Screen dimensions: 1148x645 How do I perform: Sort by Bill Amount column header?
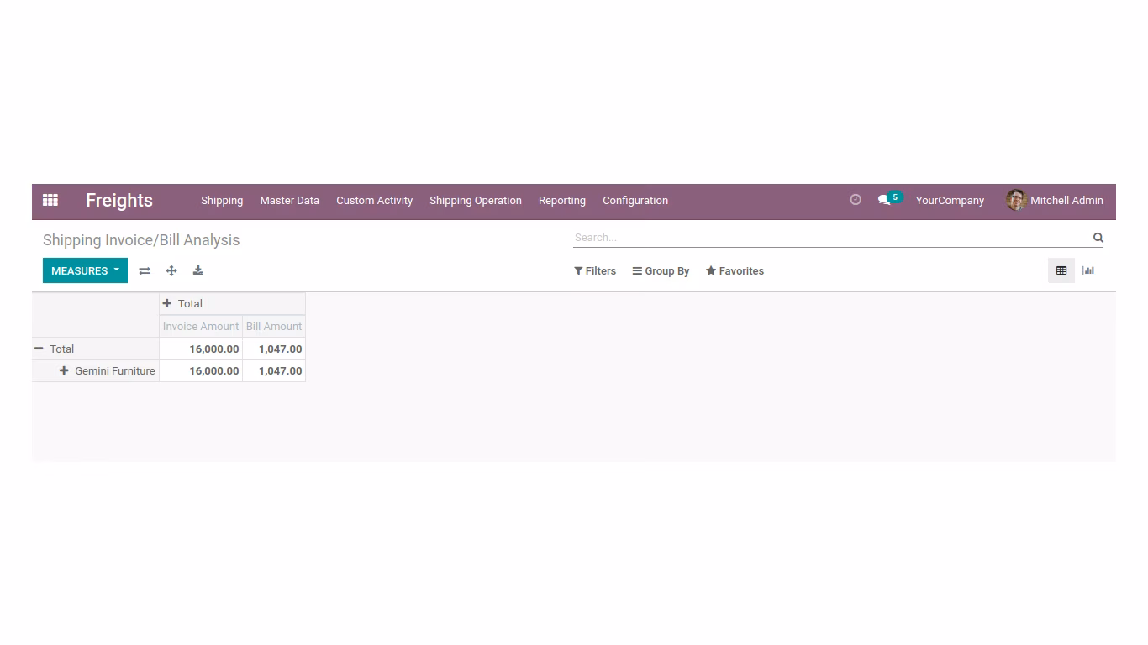pyautogui.click(x=274, y=327)
